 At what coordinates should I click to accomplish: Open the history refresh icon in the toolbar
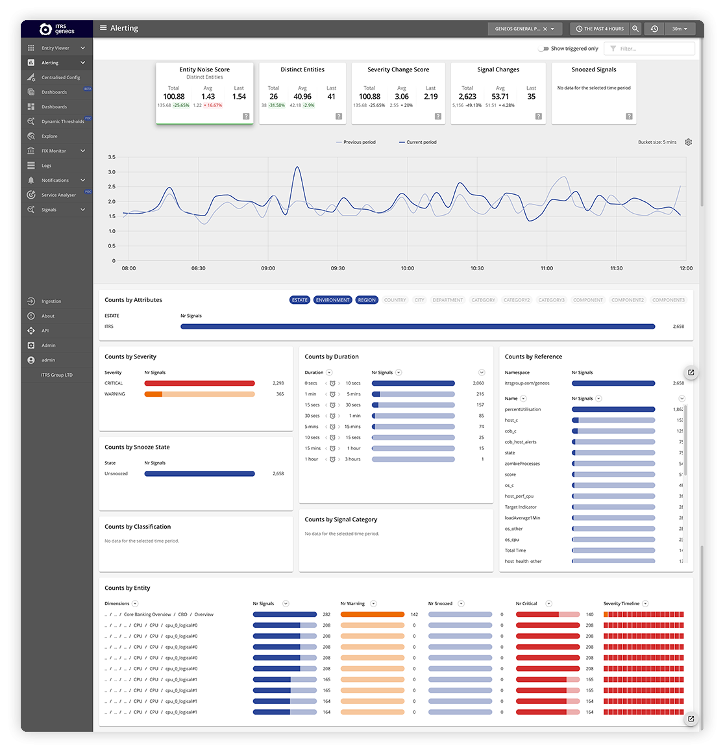(x=654, y=29)
